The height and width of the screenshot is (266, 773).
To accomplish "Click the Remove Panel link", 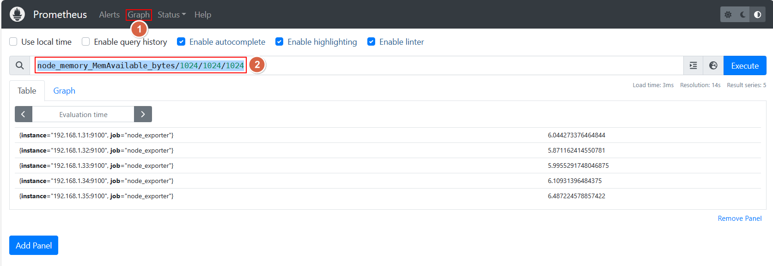I will pos(740,219).
